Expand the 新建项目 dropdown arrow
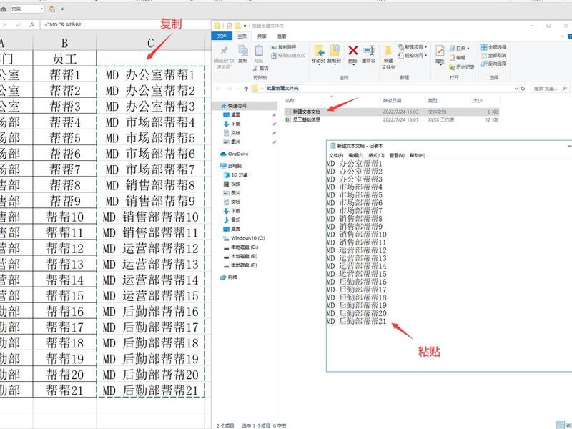Screen dimensions: 572x429 pyautogui.click(x=425, y=47)
